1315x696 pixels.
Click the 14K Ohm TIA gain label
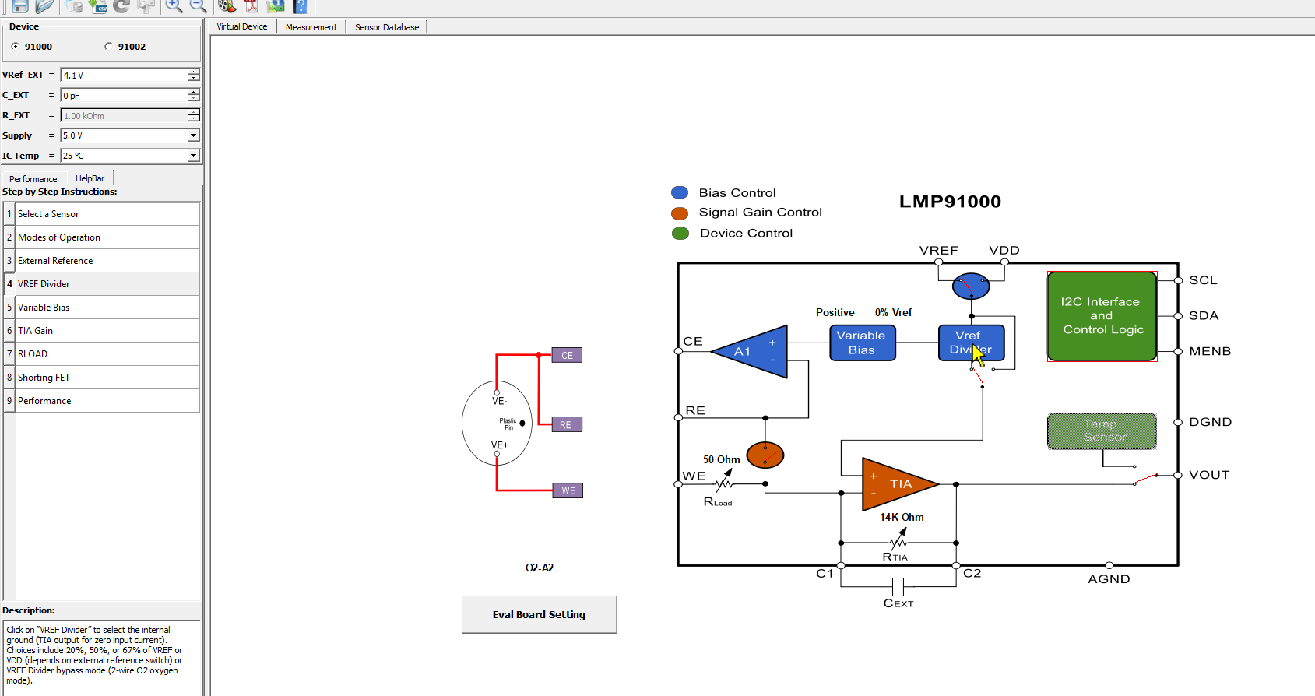(902, 517)
